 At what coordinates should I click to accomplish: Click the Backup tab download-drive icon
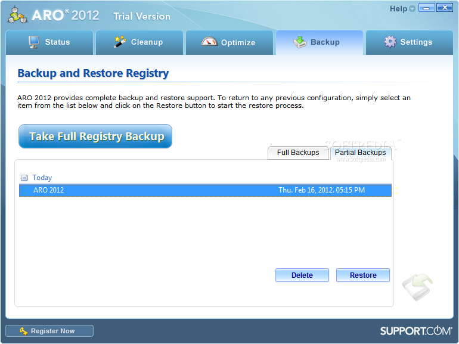point(300,42)
